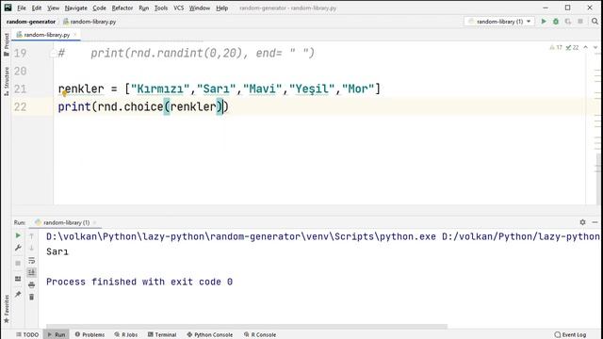Screen dimensions: 603x339
Task: Click the typos count 22 indicator
Action: (x=572, y=47)
